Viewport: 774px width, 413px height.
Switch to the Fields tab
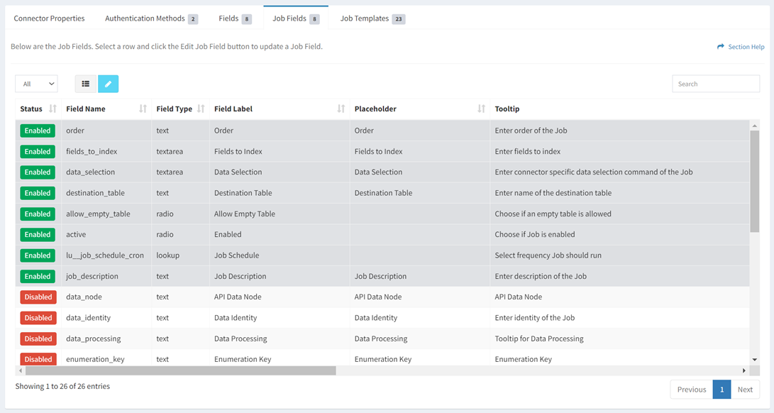[x=229, y=18]
